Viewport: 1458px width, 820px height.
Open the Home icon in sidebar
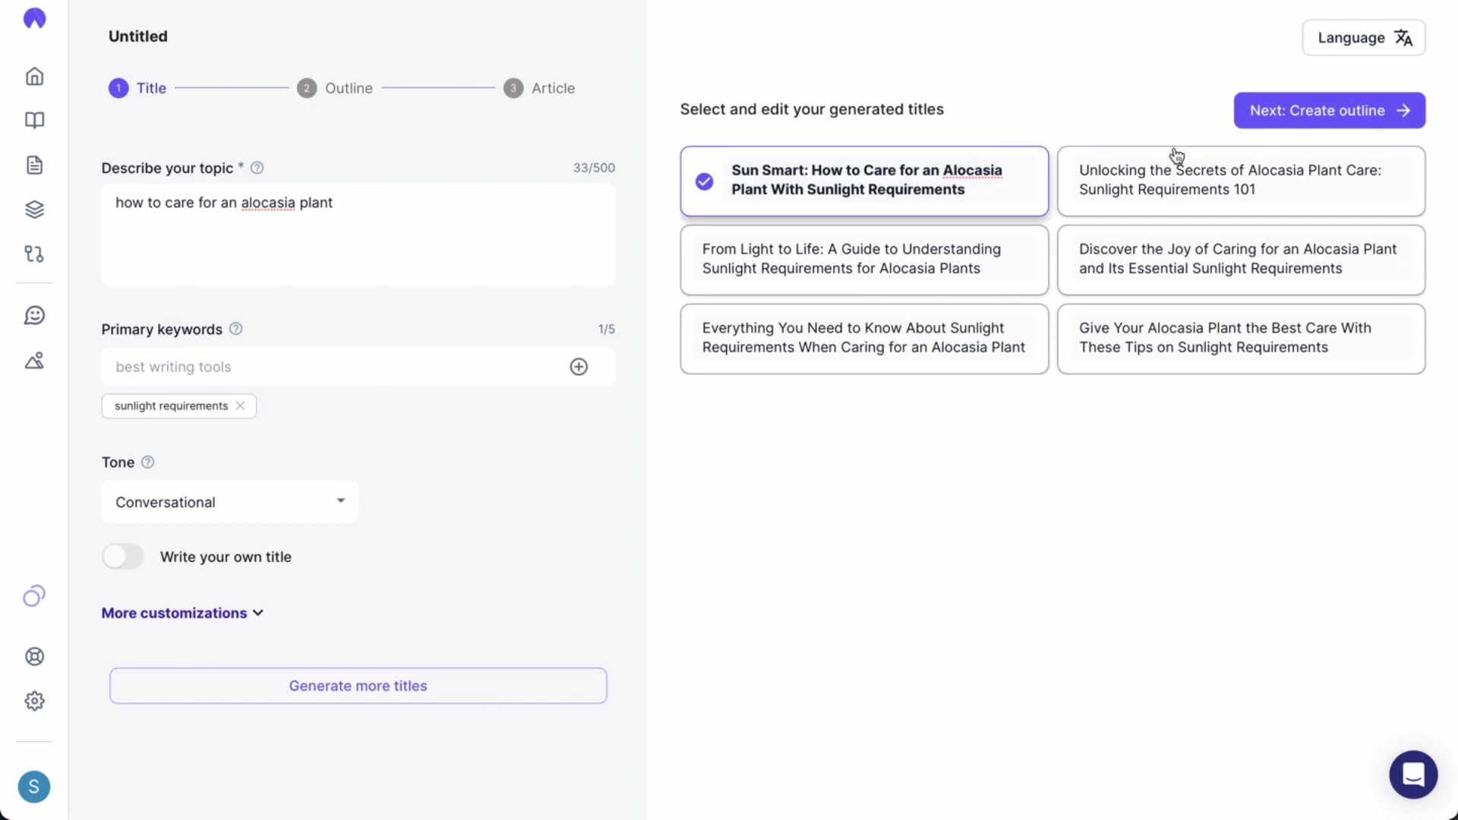tap(34, 77)
